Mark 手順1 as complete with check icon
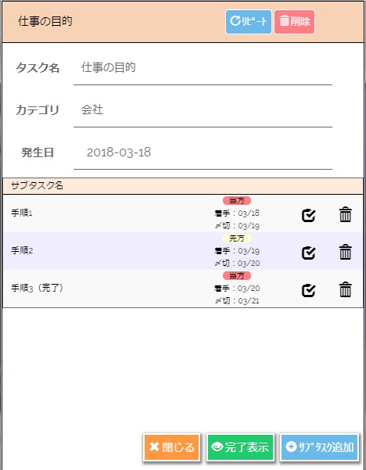The height and width of the screenshot is (470, 366). pyautogui.click(x=308, y=215)
